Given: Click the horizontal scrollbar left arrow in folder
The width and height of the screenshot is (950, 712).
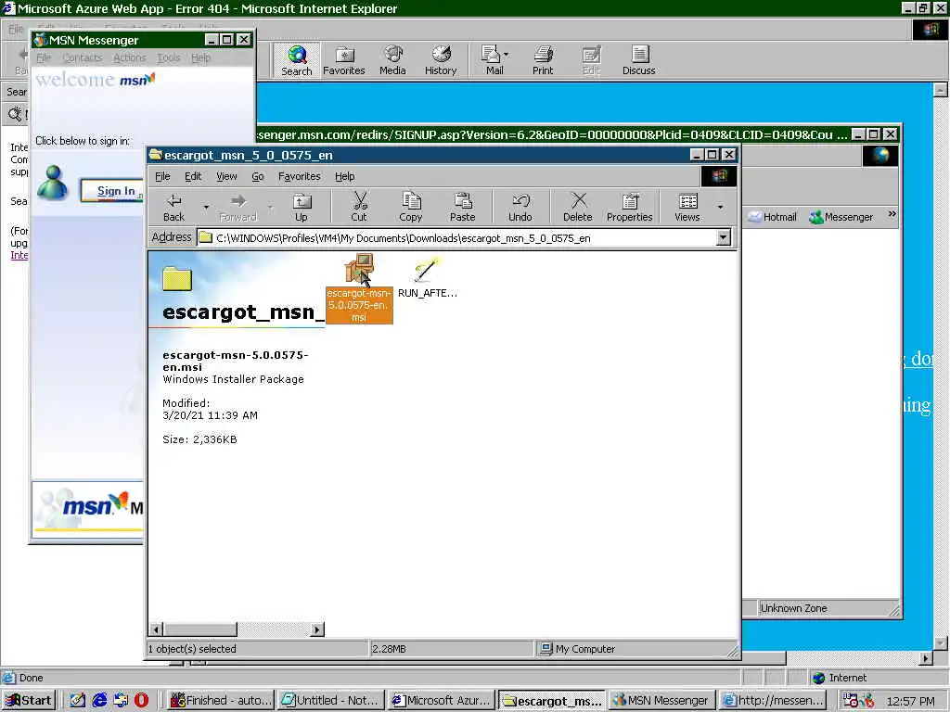Looking at the screenshot, I should (156, 629).
